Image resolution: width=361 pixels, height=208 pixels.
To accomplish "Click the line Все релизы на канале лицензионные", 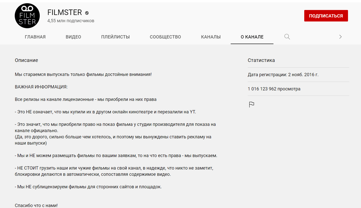I will [x=86, y=99].
